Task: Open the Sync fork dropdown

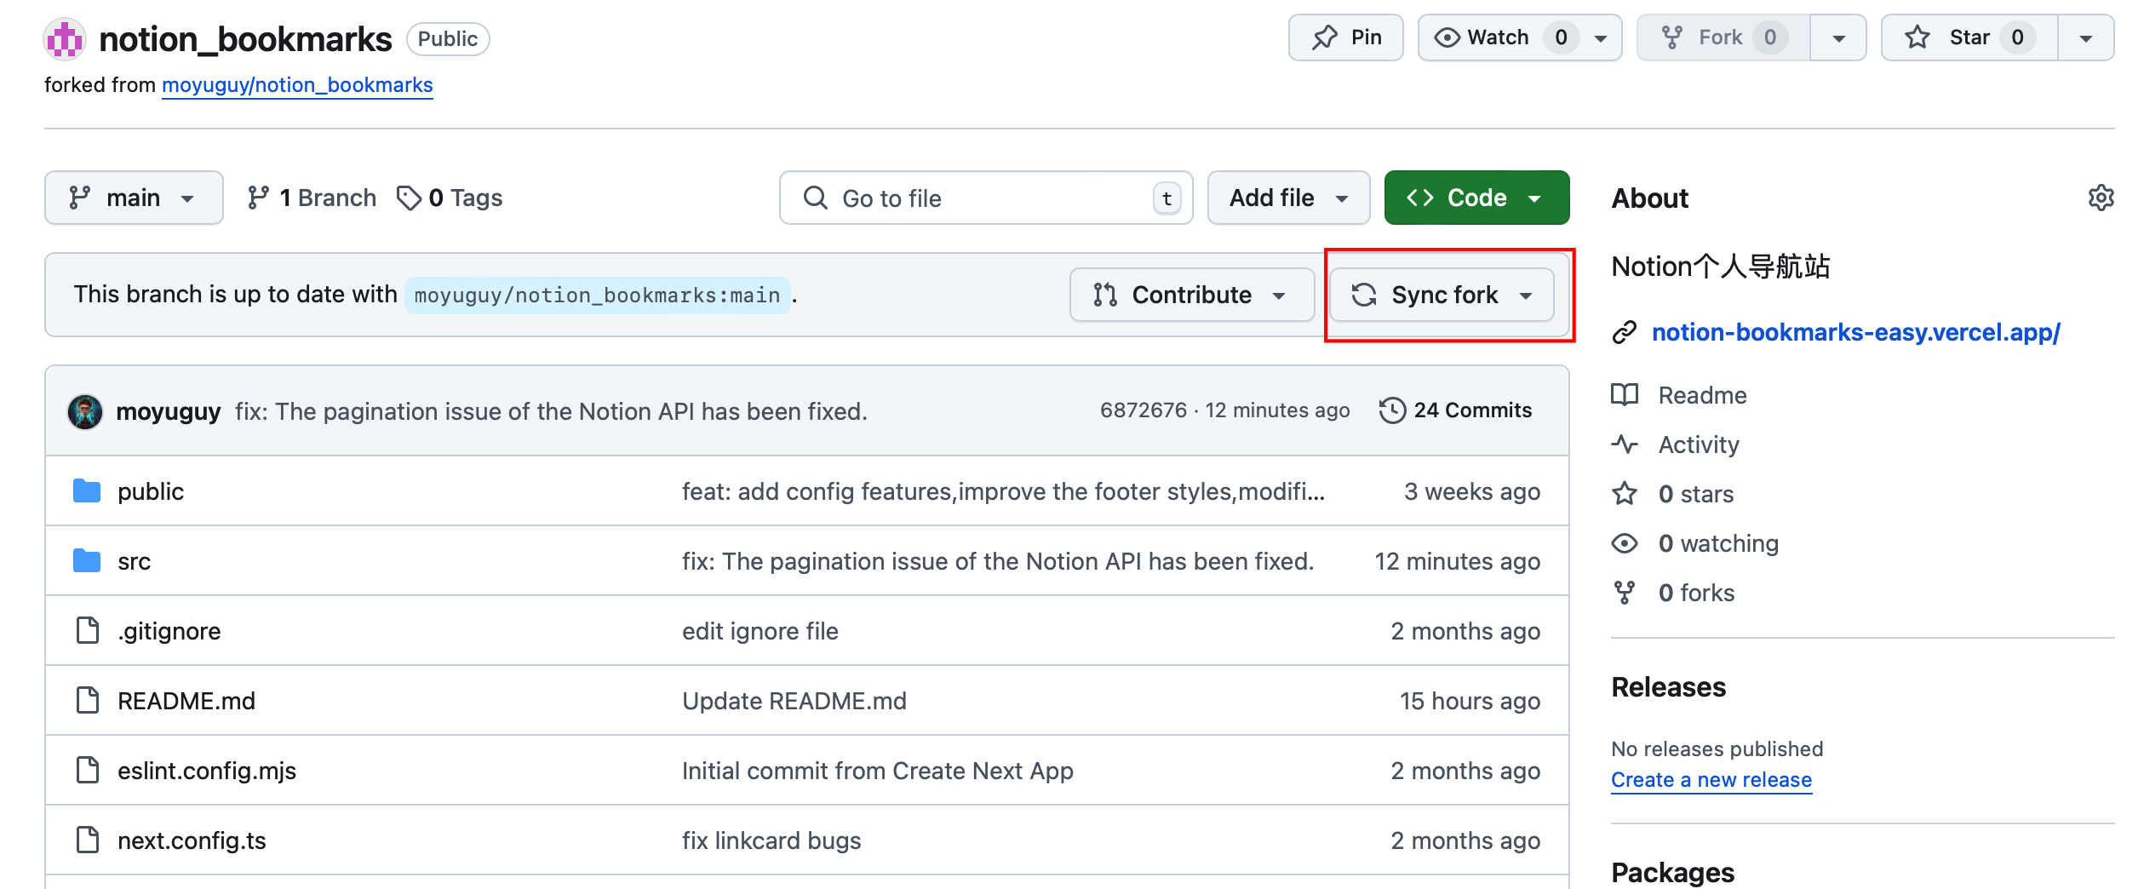Action: point(1442,295)
